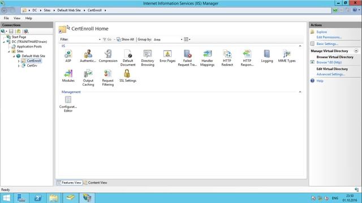Open Basic Settings link
362x203 pixels.
327,44
